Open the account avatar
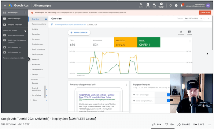 [208, 6]
